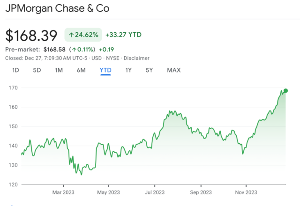Viewport: 300px width, 206px height.
Task: Click the pre-market price $168.58
Action: [54, 50]
